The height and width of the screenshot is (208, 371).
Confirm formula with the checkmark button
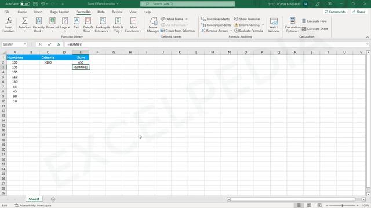(x=49, y=44)
